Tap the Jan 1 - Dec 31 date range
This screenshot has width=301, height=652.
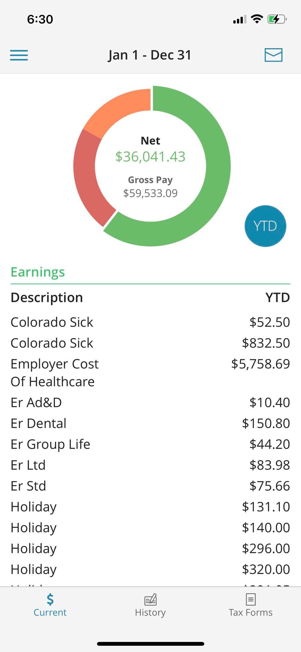point(150,55)
